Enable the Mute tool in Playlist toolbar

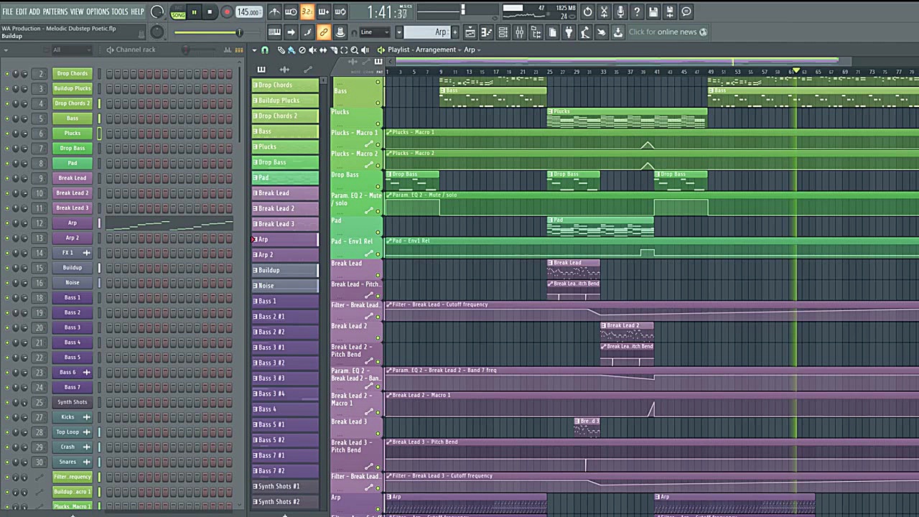pos(312,50)
